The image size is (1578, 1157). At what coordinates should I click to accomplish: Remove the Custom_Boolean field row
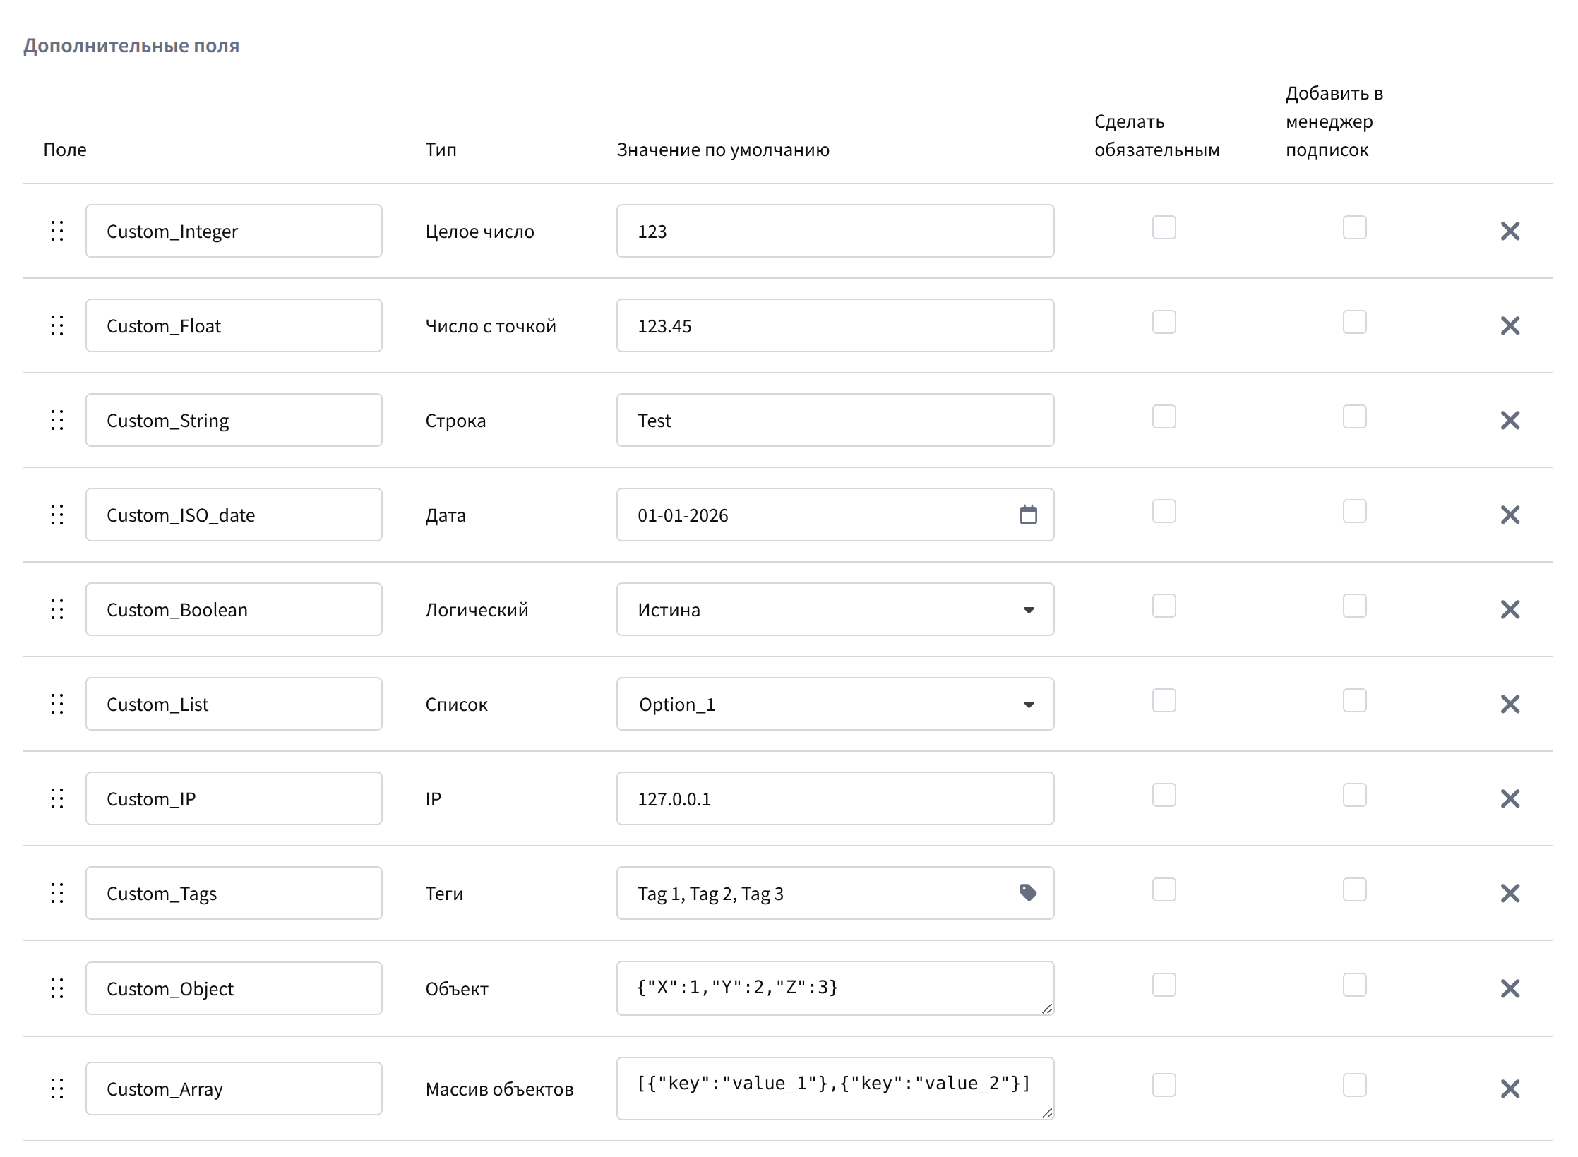1510,609
